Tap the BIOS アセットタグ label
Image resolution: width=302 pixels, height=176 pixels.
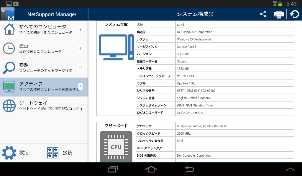click(x=149, y=148)
